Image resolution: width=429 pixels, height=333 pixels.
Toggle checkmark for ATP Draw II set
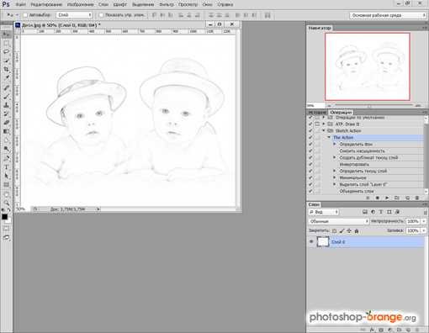pos(310,124)
